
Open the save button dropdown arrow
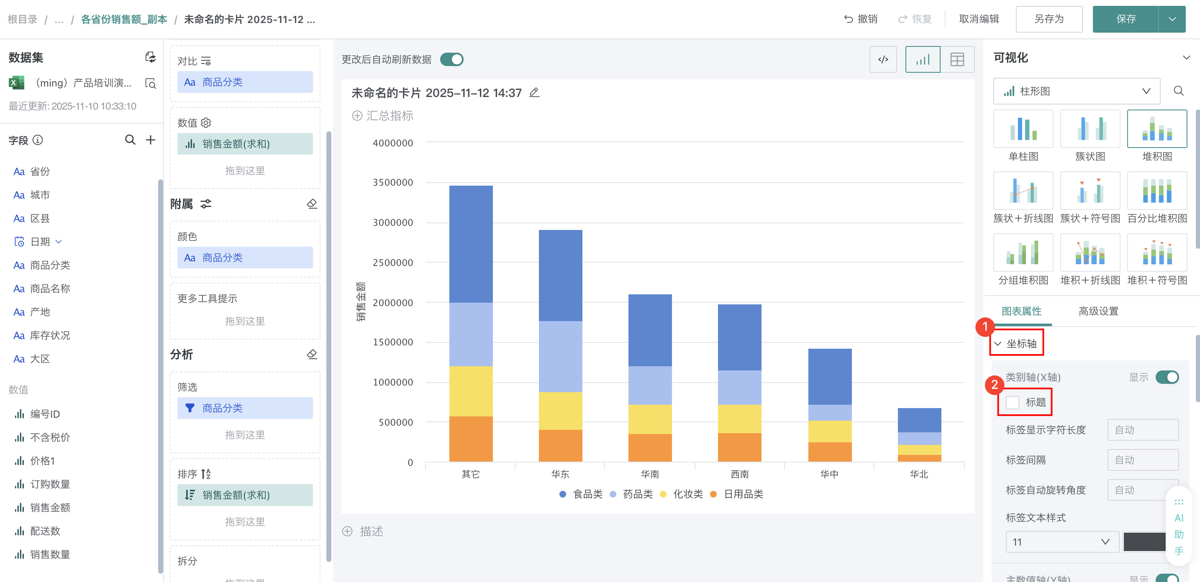(1172, 19)
